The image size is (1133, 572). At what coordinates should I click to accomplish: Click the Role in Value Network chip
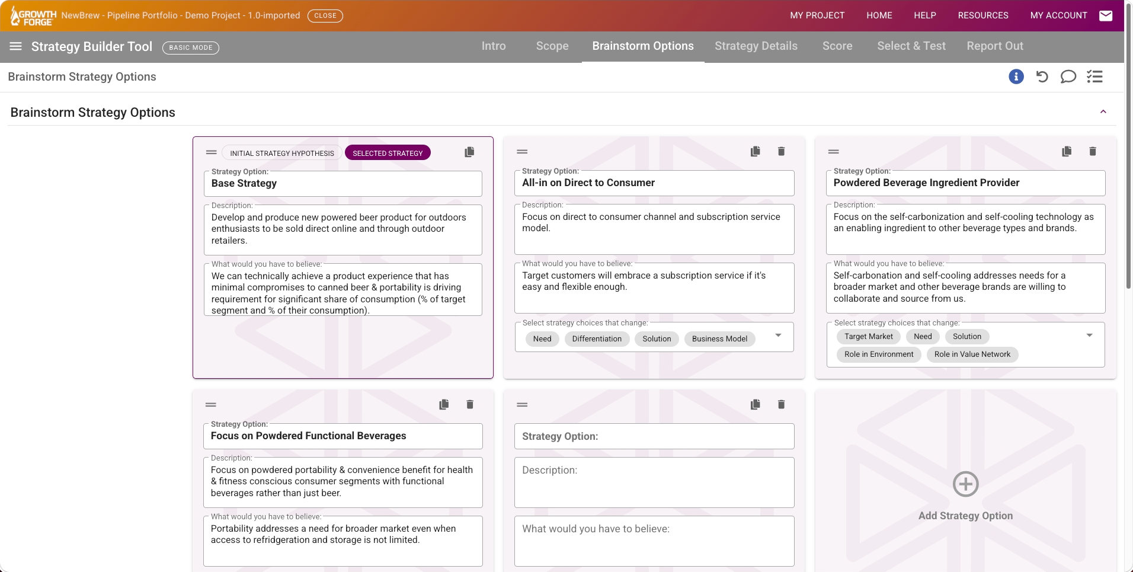coord(972,354)
